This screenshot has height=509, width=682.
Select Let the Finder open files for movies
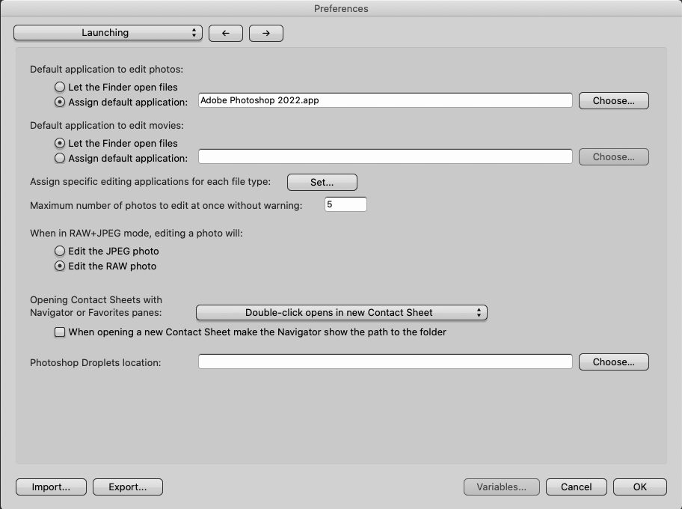pos(60,143)
